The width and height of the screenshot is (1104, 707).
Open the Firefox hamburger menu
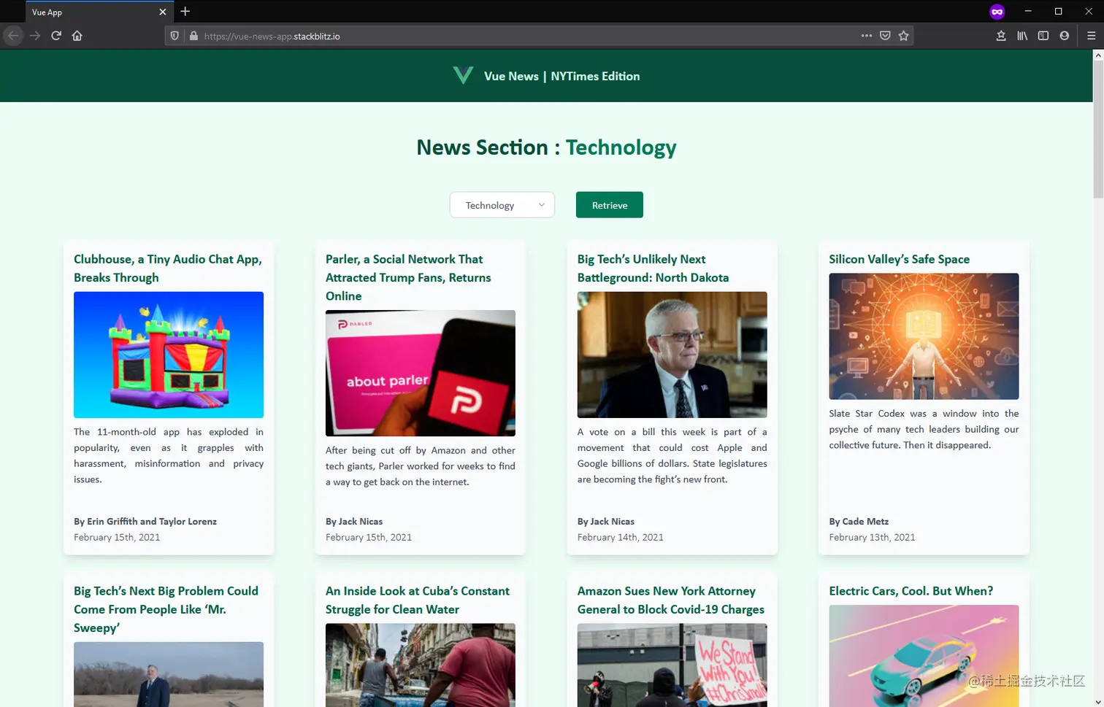(x=1092, y=35)
